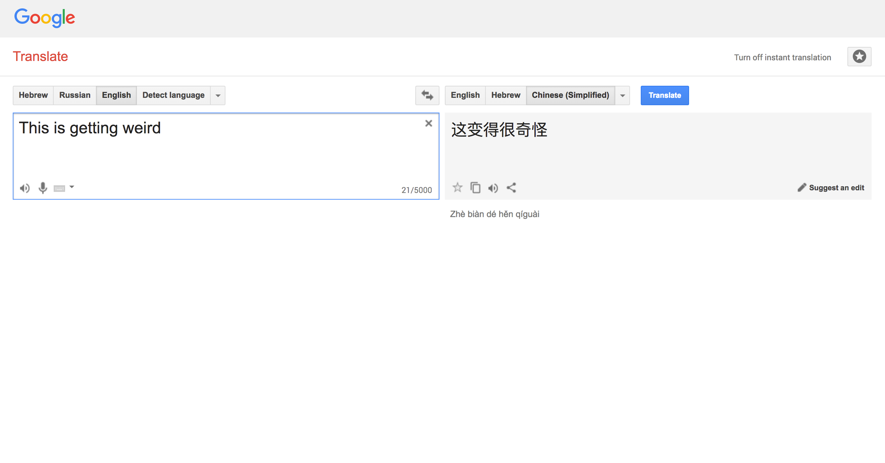885x463 pixels.
Task: Select English as target language
Action: (465, 95)
